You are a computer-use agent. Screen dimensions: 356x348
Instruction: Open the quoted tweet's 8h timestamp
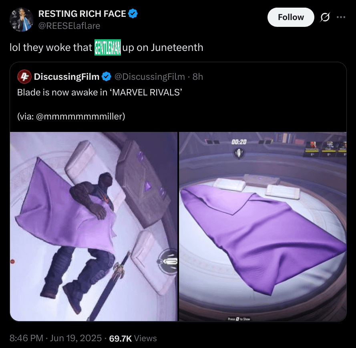(x=198, y=77)
